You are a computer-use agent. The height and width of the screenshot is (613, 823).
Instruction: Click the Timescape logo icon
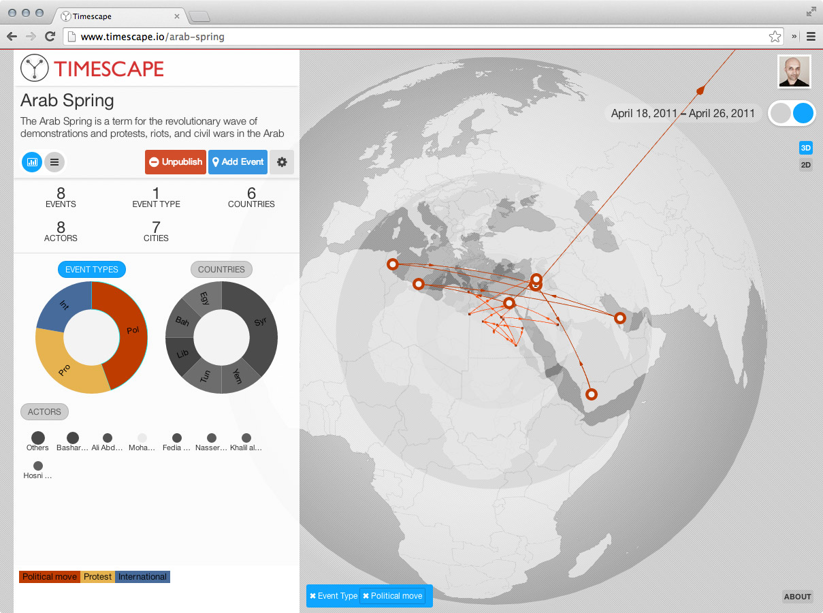[35, 68]
